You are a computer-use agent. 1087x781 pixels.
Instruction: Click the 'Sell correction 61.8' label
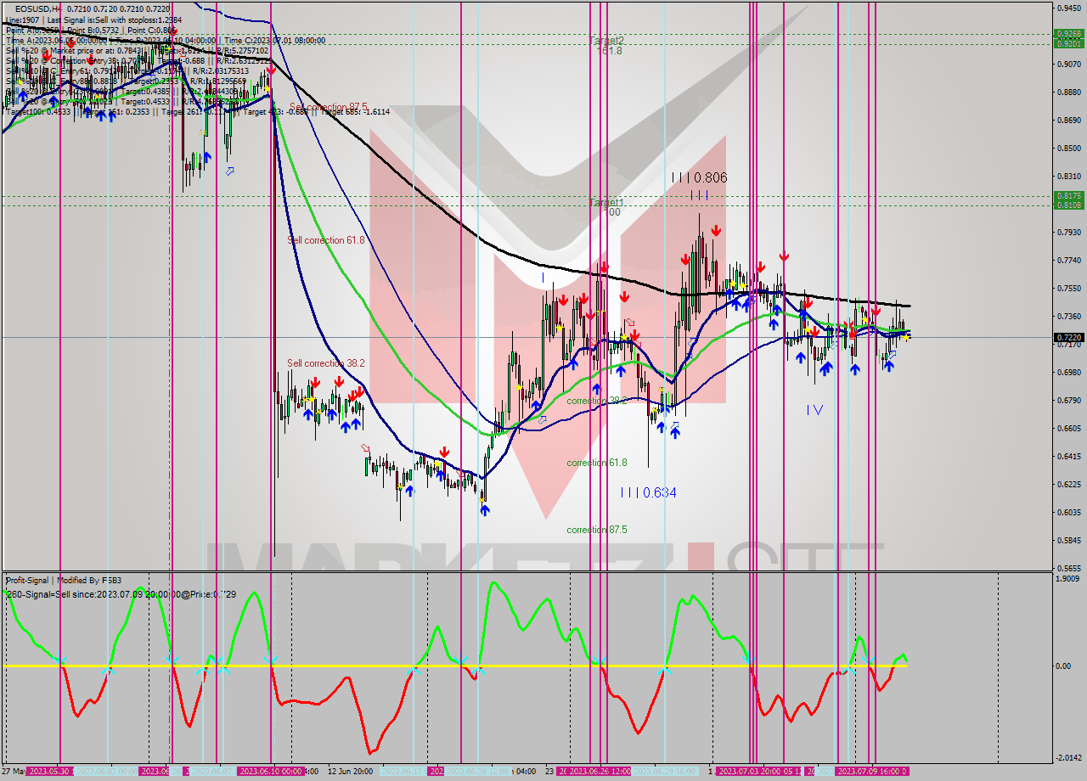pyautogui.click(x=326, y=240)
